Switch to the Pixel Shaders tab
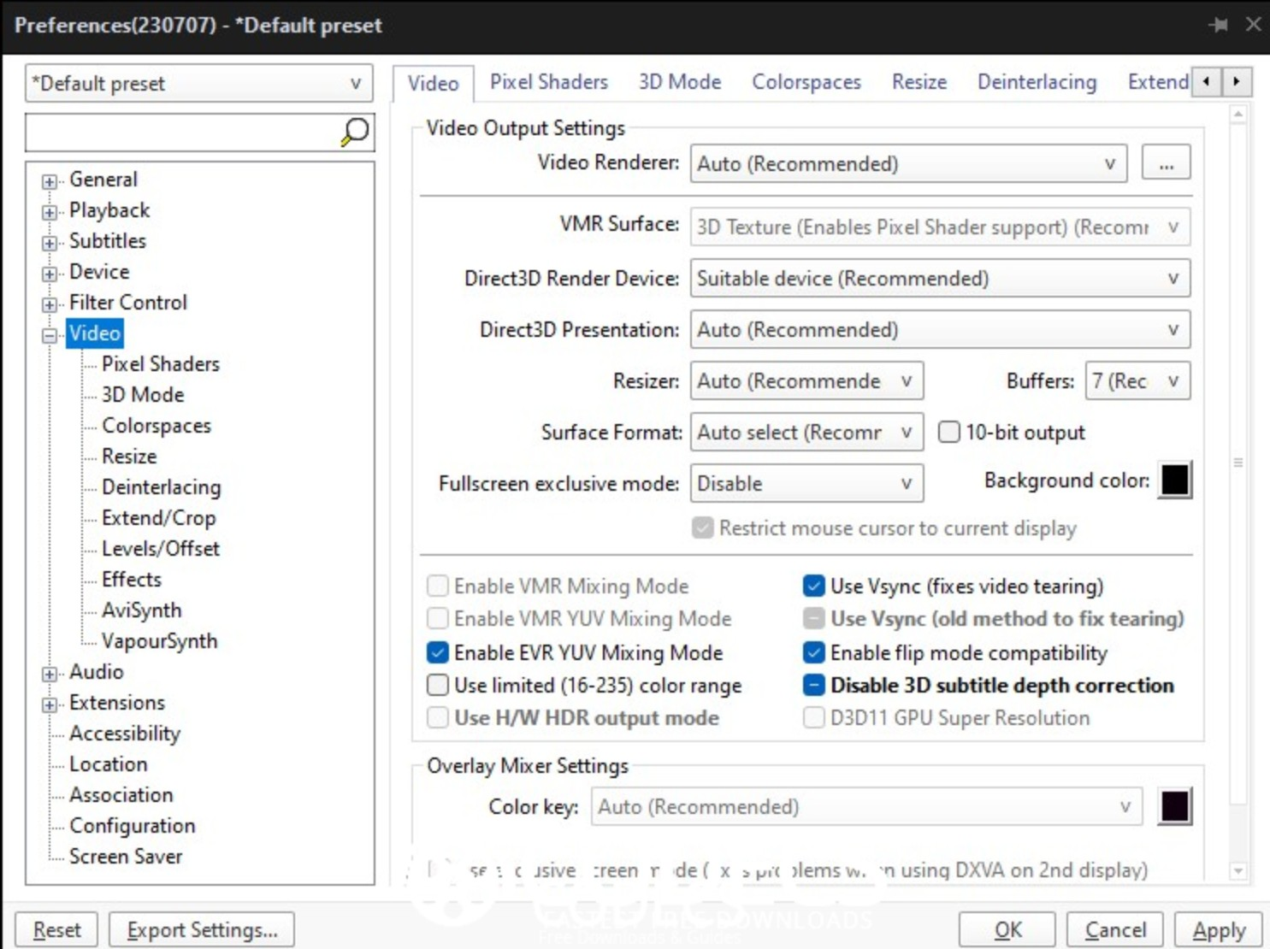Screen dimensions: 1270x949 point(549,82)
